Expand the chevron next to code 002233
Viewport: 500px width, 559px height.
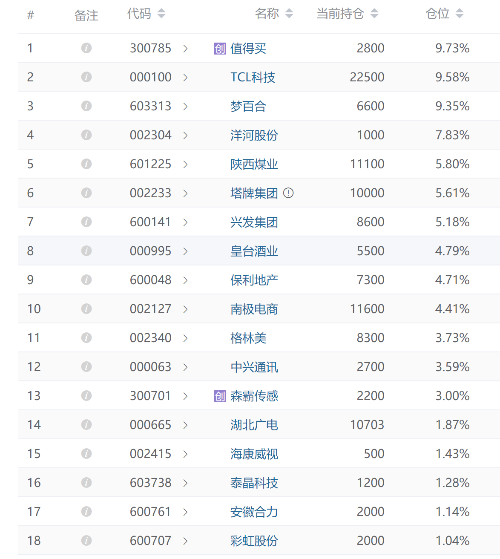click(x=185, y=193)
